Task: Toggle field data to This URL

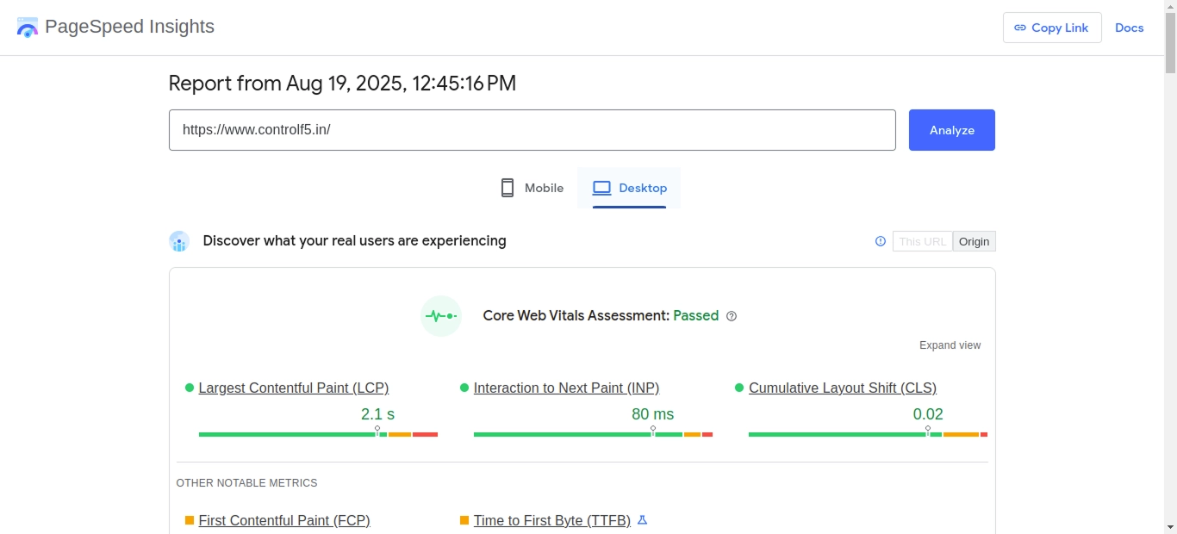Action: pos(922,241)
